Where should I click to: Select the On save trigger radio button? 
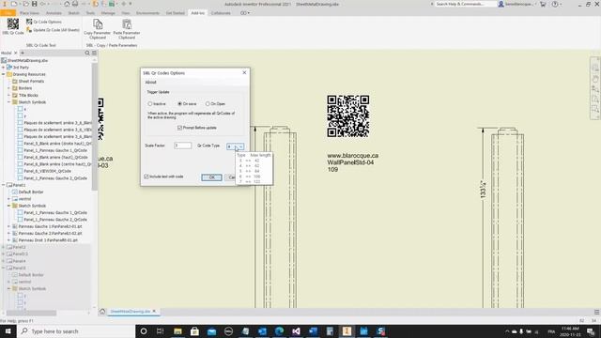[x=179, y=104]
